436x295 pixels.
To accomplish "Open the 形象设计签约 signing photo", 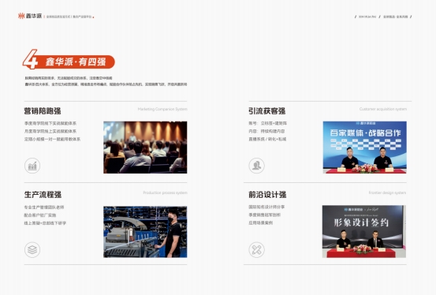I will tap(364, 232).
